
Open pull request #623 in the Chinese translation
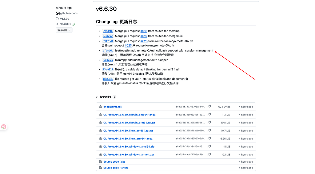pyautogui.click(x=128, y=45)
